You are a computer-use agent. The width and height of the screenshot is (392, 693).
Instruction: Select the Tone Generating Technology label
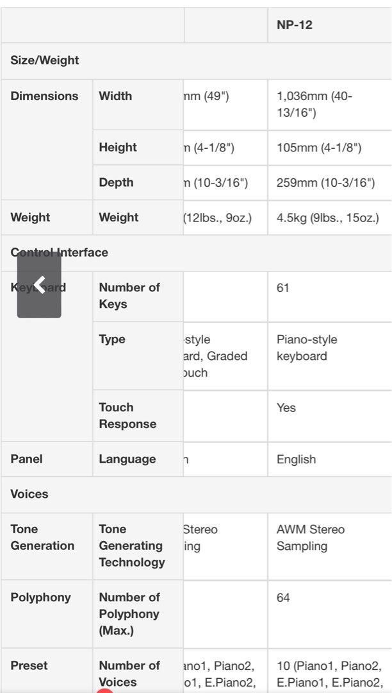[132, 546]
